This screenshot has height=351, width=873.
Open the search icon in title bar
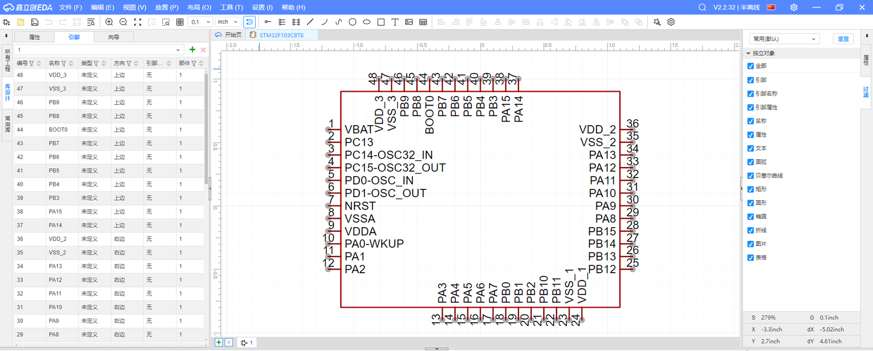click(702, 7)
